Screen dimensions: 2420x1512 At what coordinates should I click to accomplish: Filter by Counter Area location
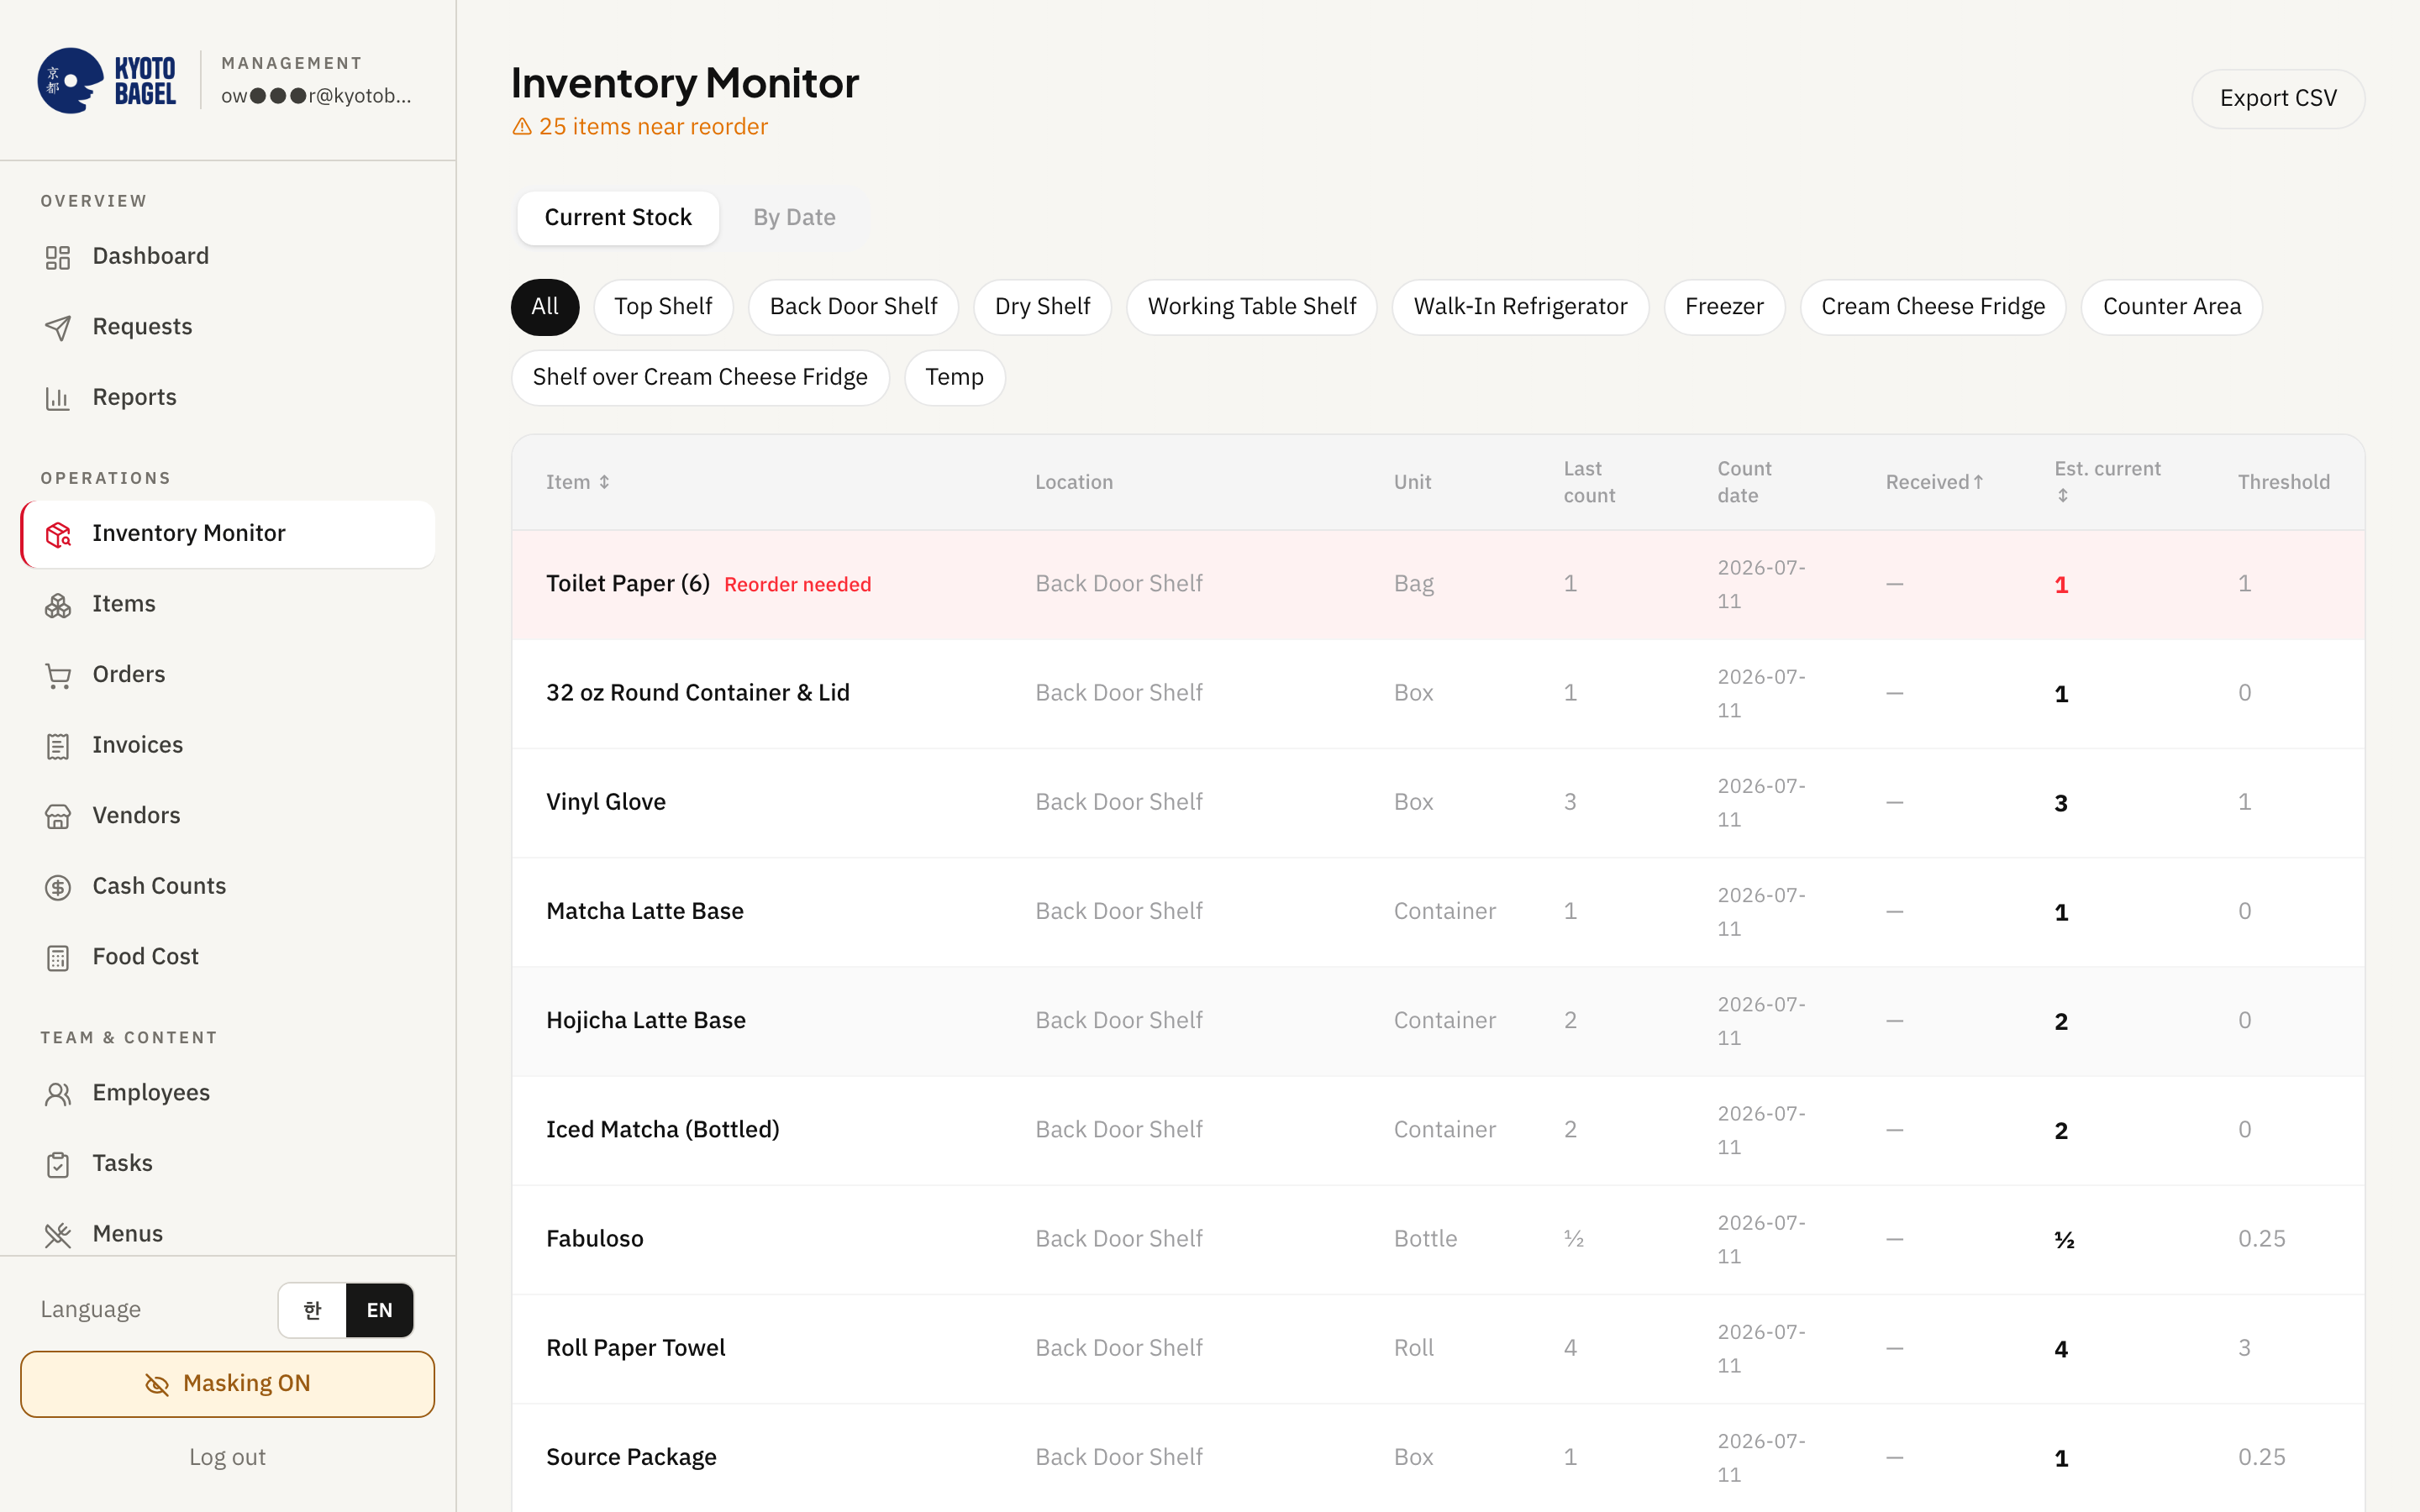2172,307
